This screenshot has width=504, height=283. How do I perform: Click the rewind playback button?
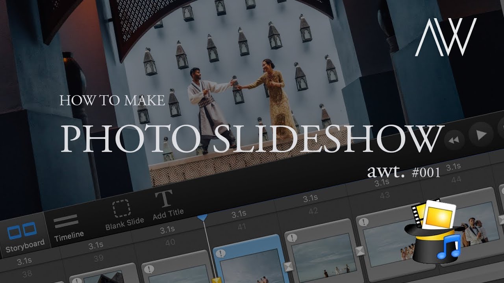[454, 140]
